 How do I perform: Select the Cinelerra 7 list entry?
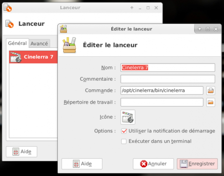[33, 57]
